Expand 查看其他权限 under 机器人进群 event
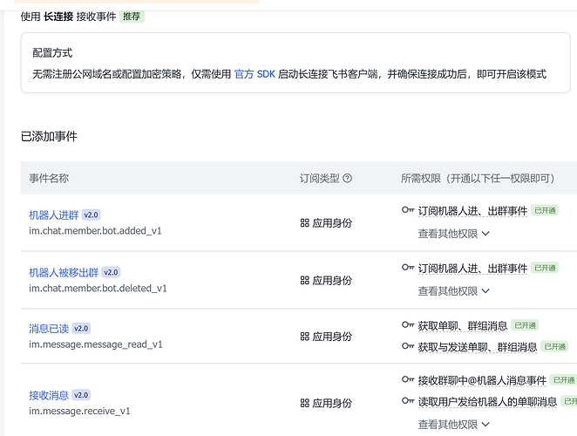This screenshot has width=577, height=436. point(453,234)
